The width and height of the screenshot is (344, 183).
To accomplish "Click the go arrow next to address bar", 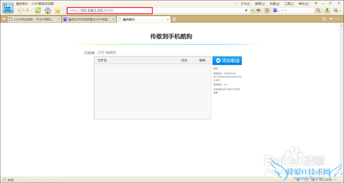I will click(258, 10).
